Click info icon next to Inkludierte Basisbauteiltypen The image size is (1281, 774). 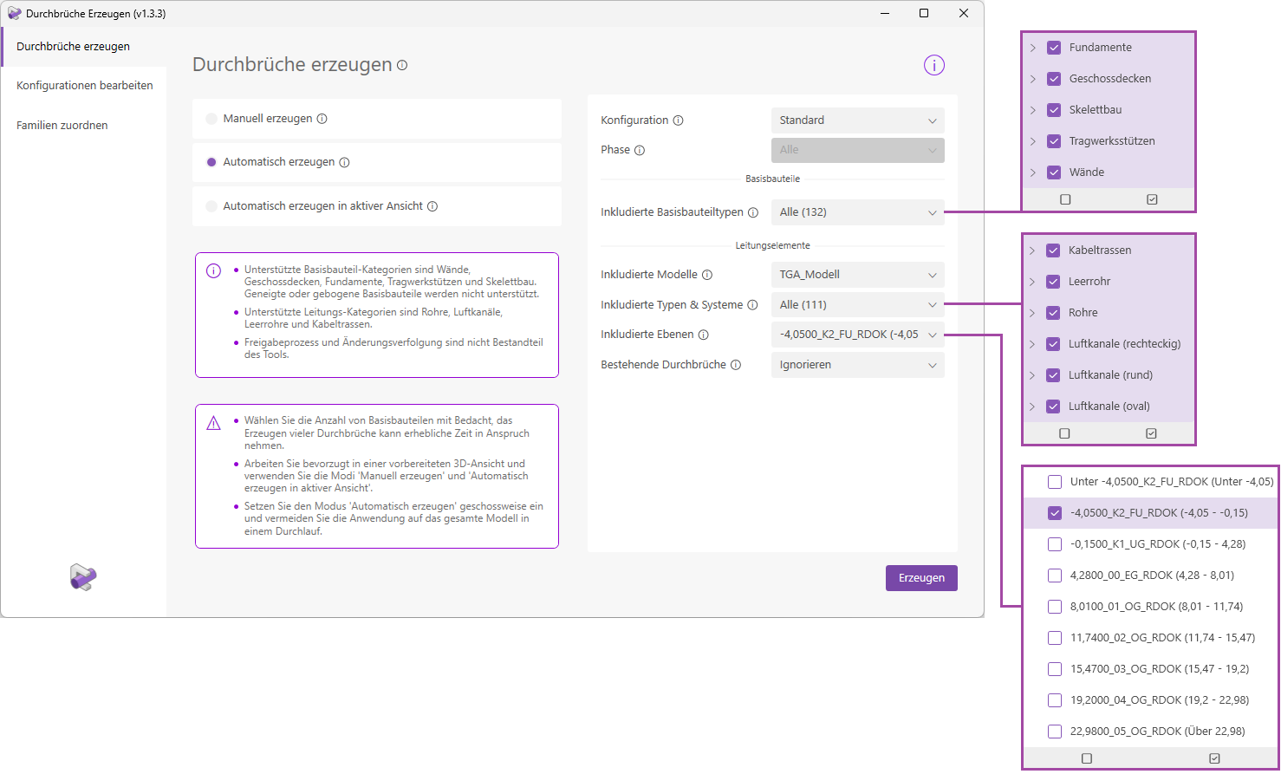pos(753,212)
